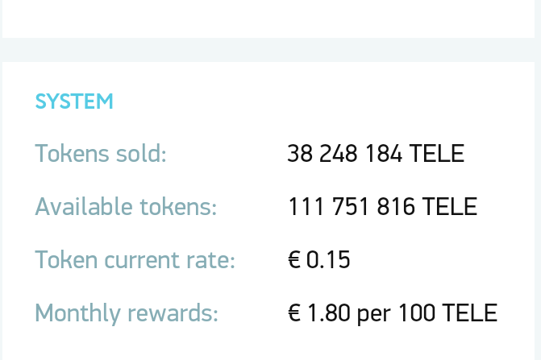Click the SYSTEM section heading
The height and width of the screenshot is (360, 541).
[x=74, y=102]
